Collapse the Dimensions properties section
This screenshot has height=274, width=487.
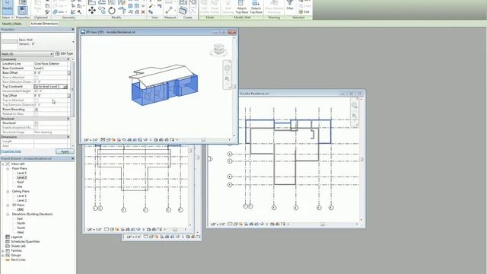[x=68, y=137]
